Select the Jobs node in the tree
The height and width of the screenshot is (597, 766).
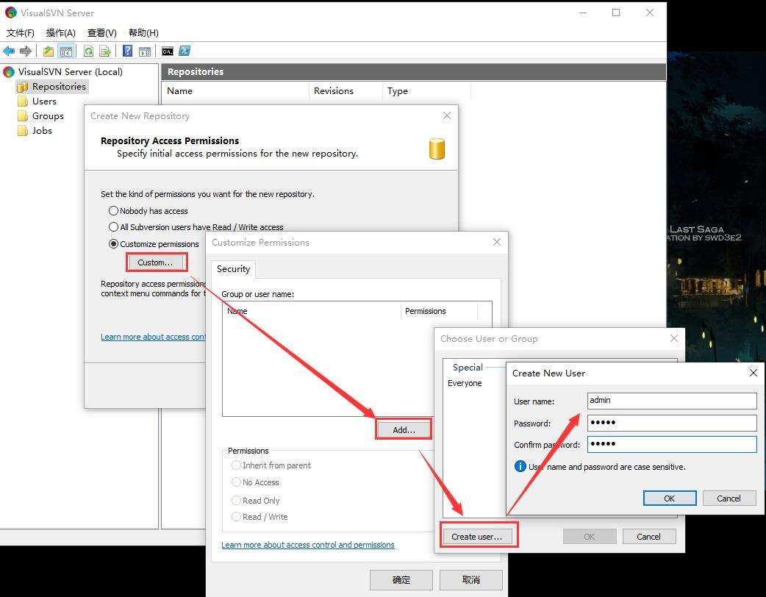[x=42, y=130]
